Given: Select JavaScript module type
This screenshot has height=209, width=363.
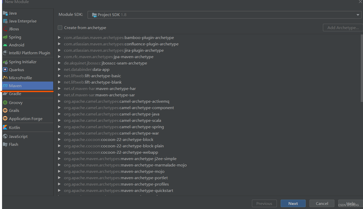Looking at the screenshot, I should coord(28,136).
